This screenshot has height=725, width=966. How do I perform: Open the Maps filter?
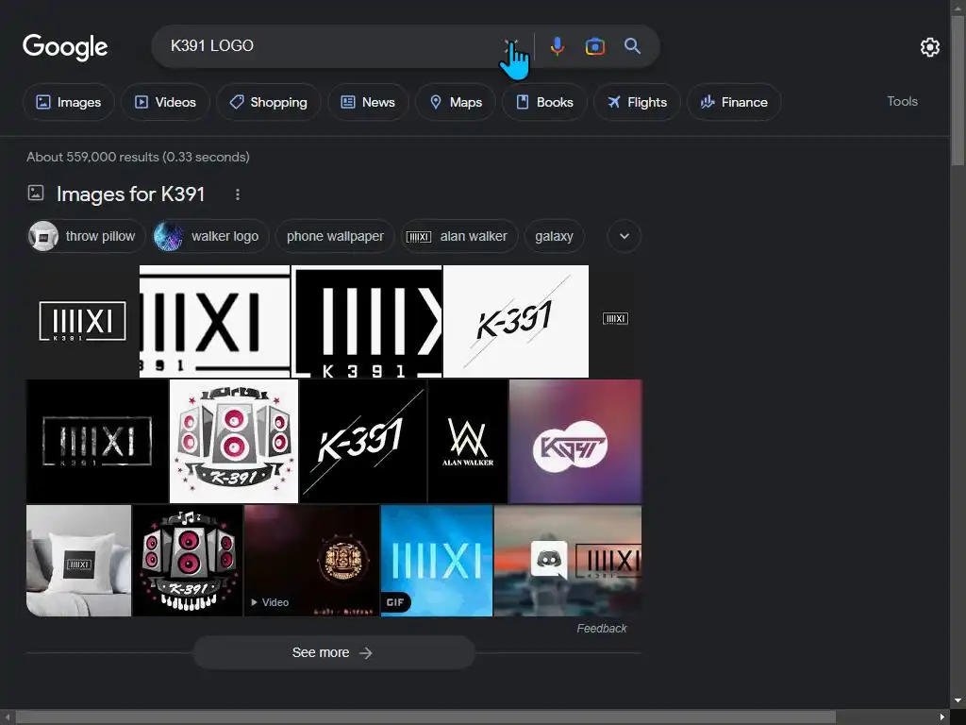(456, 102)
